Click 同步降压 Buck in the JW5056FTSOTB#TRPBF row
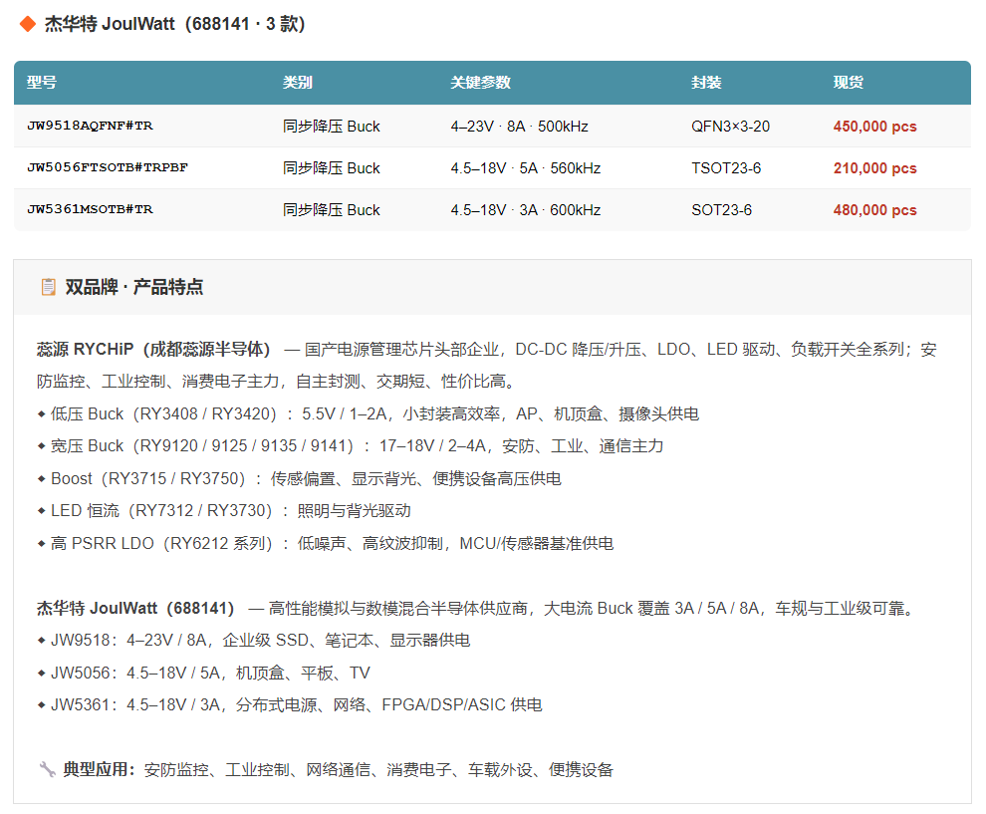 [x=332, y=168]
